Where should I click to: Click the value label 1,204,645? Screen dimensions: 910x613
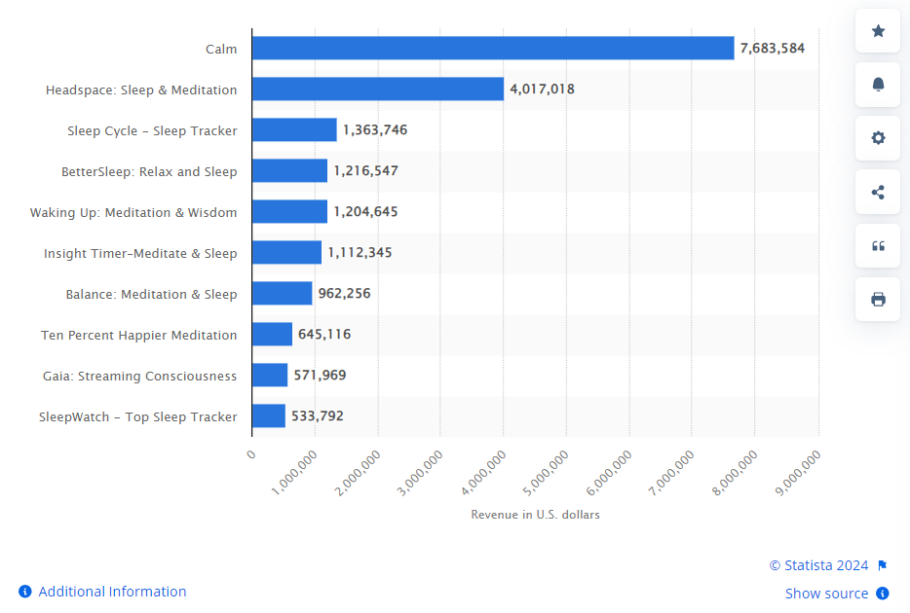click(365, 211)
